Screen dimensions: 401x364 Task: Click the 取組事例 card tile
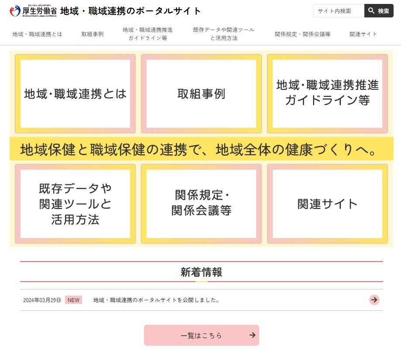[201, 93]
